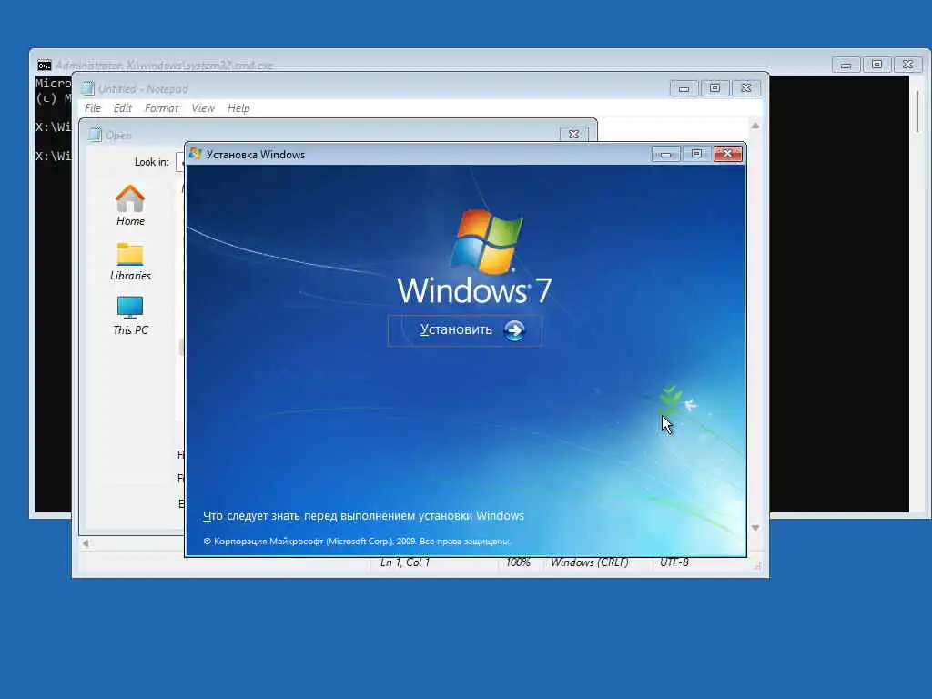Image resolution: width=932 pixels, height=699 pixels.
Task: Minimize the Установка Windows window
Action: pyautogui.click(x=665, y=155)
